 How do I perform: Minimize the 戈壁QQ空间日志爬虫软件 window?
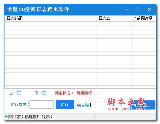[x=127, y=9]
